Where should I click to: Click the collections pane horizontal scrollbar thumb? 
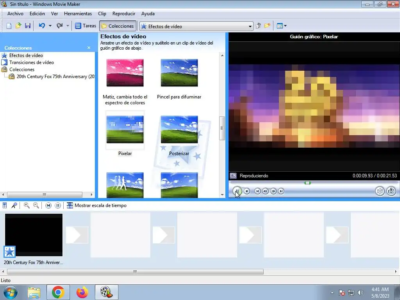(45, 195)
